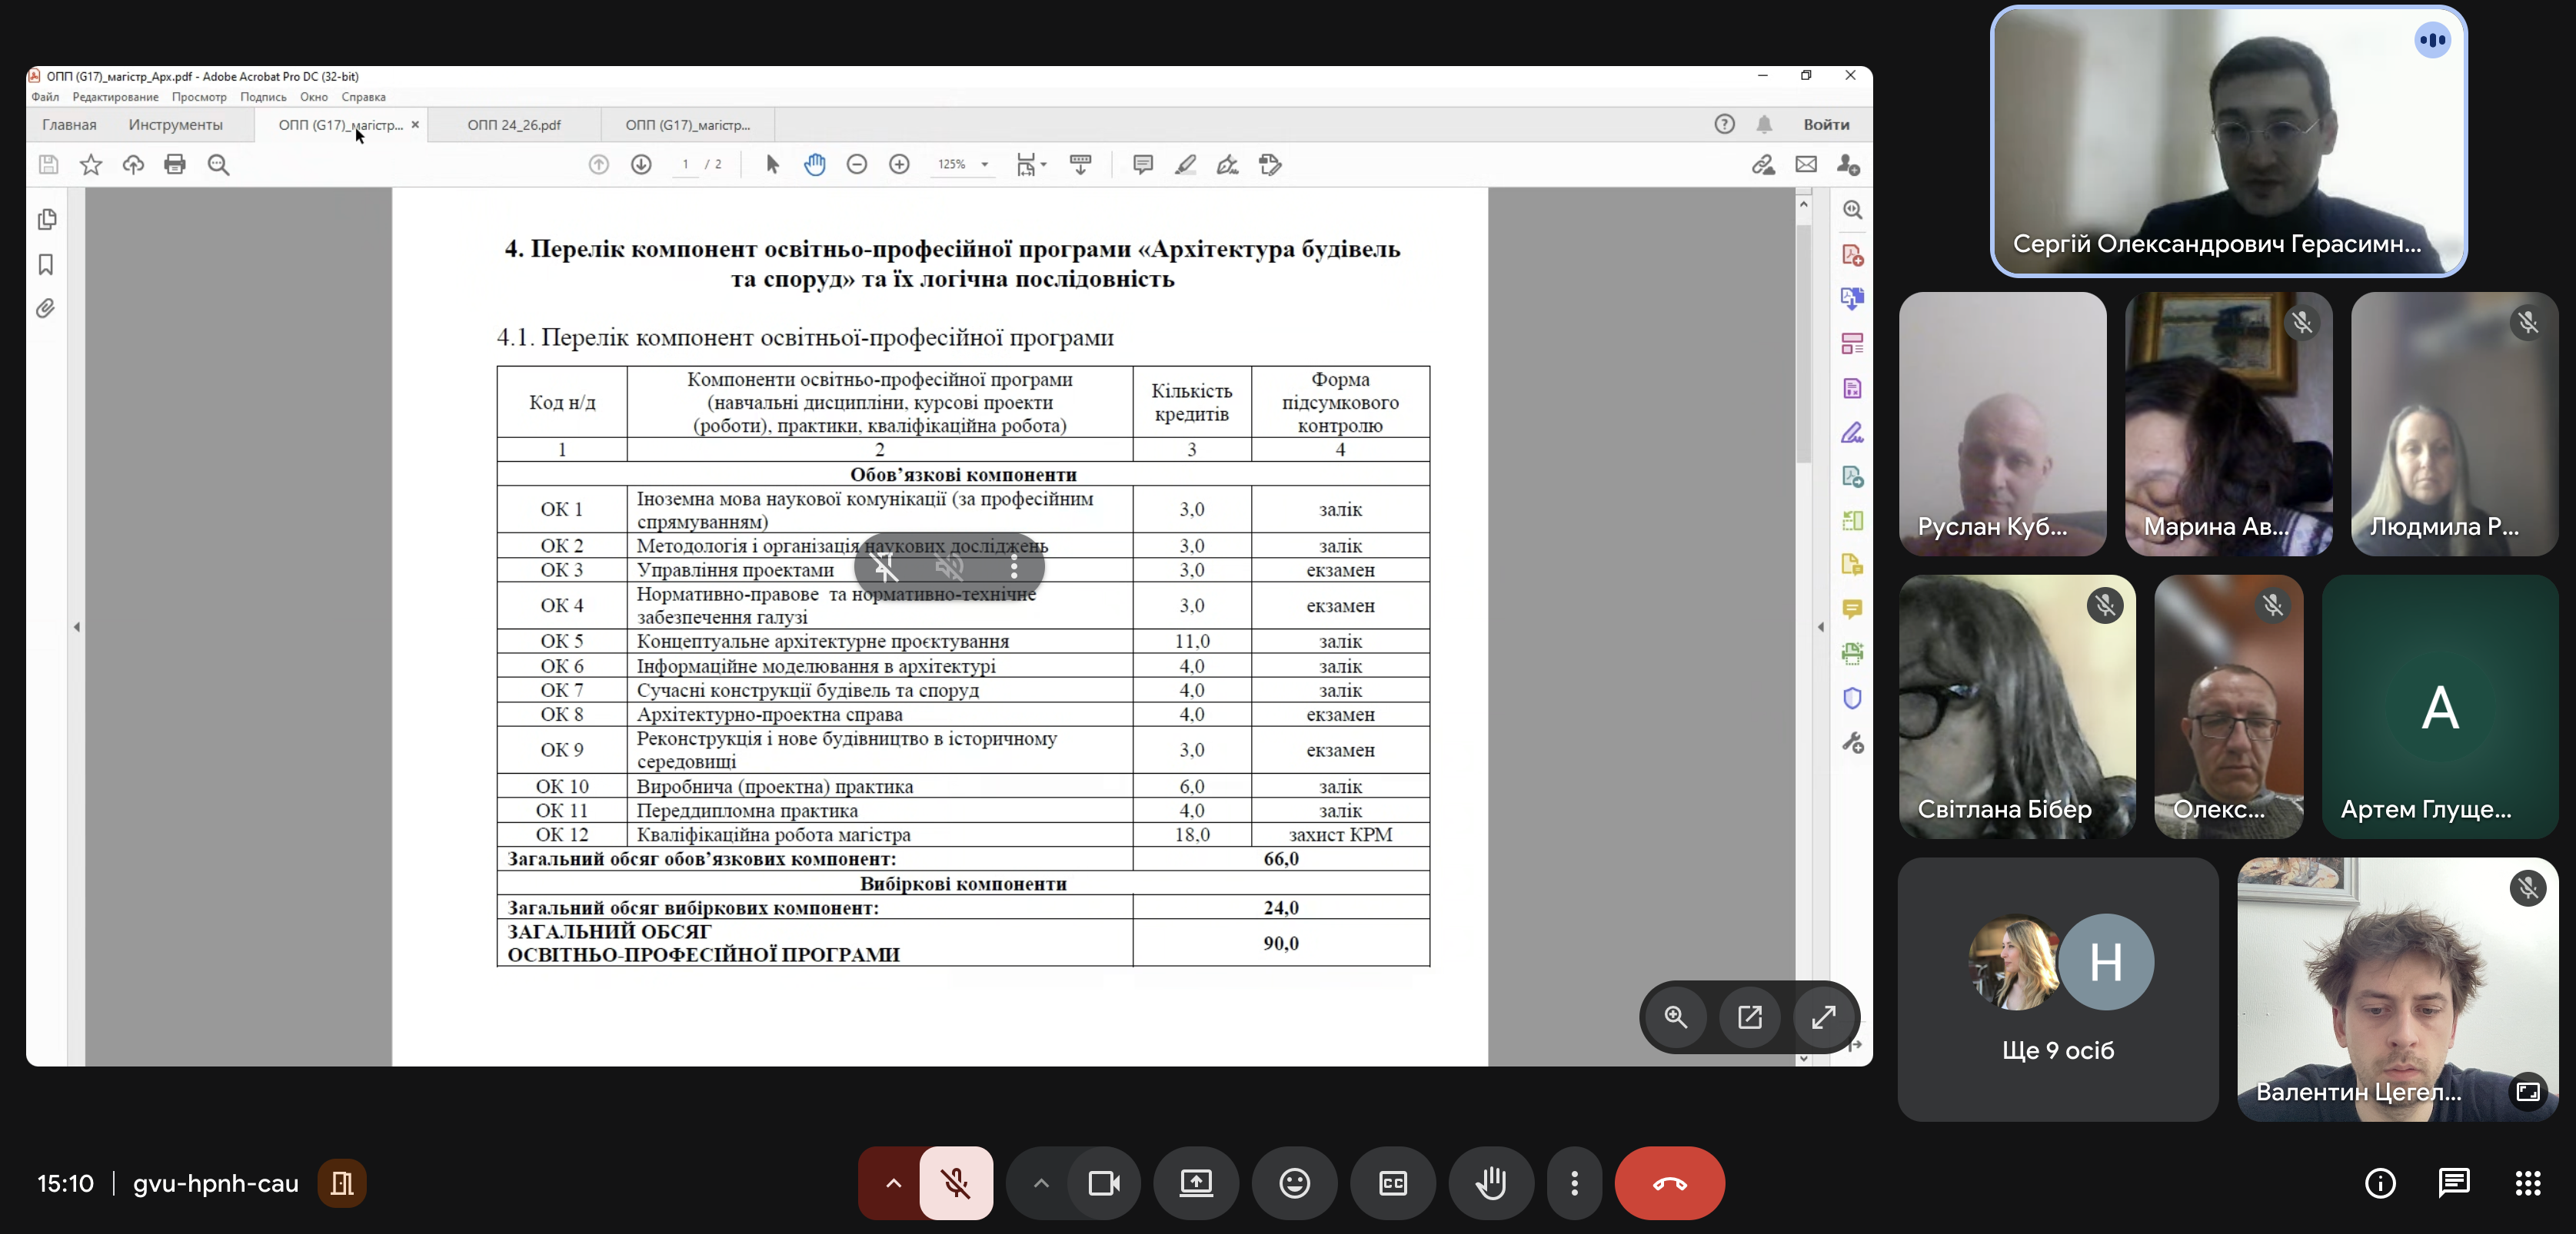
Task: Open the chat panel icon
Action: [2453, 1183]
